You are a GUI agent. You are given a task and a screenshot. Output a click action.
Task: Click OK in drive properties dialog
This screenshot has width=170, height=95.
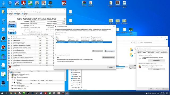[151, 89]
